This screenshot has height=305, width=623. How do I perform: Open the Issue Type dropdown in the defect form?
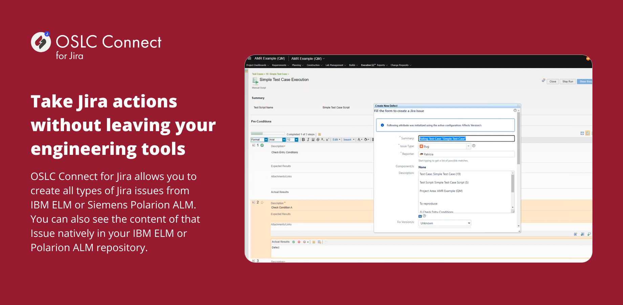point(469,146)
